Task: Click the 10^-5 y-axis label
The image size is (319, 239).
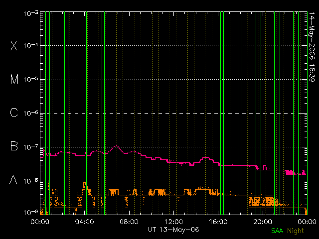Action: [x=31, y=80]
